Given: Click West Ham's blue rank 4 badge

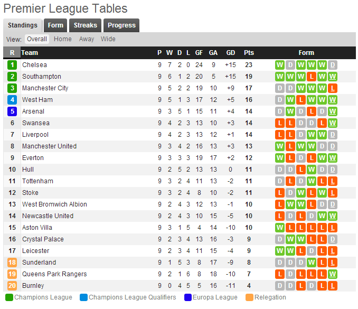Looking at the screenshot, I should (x=12, y=100).
